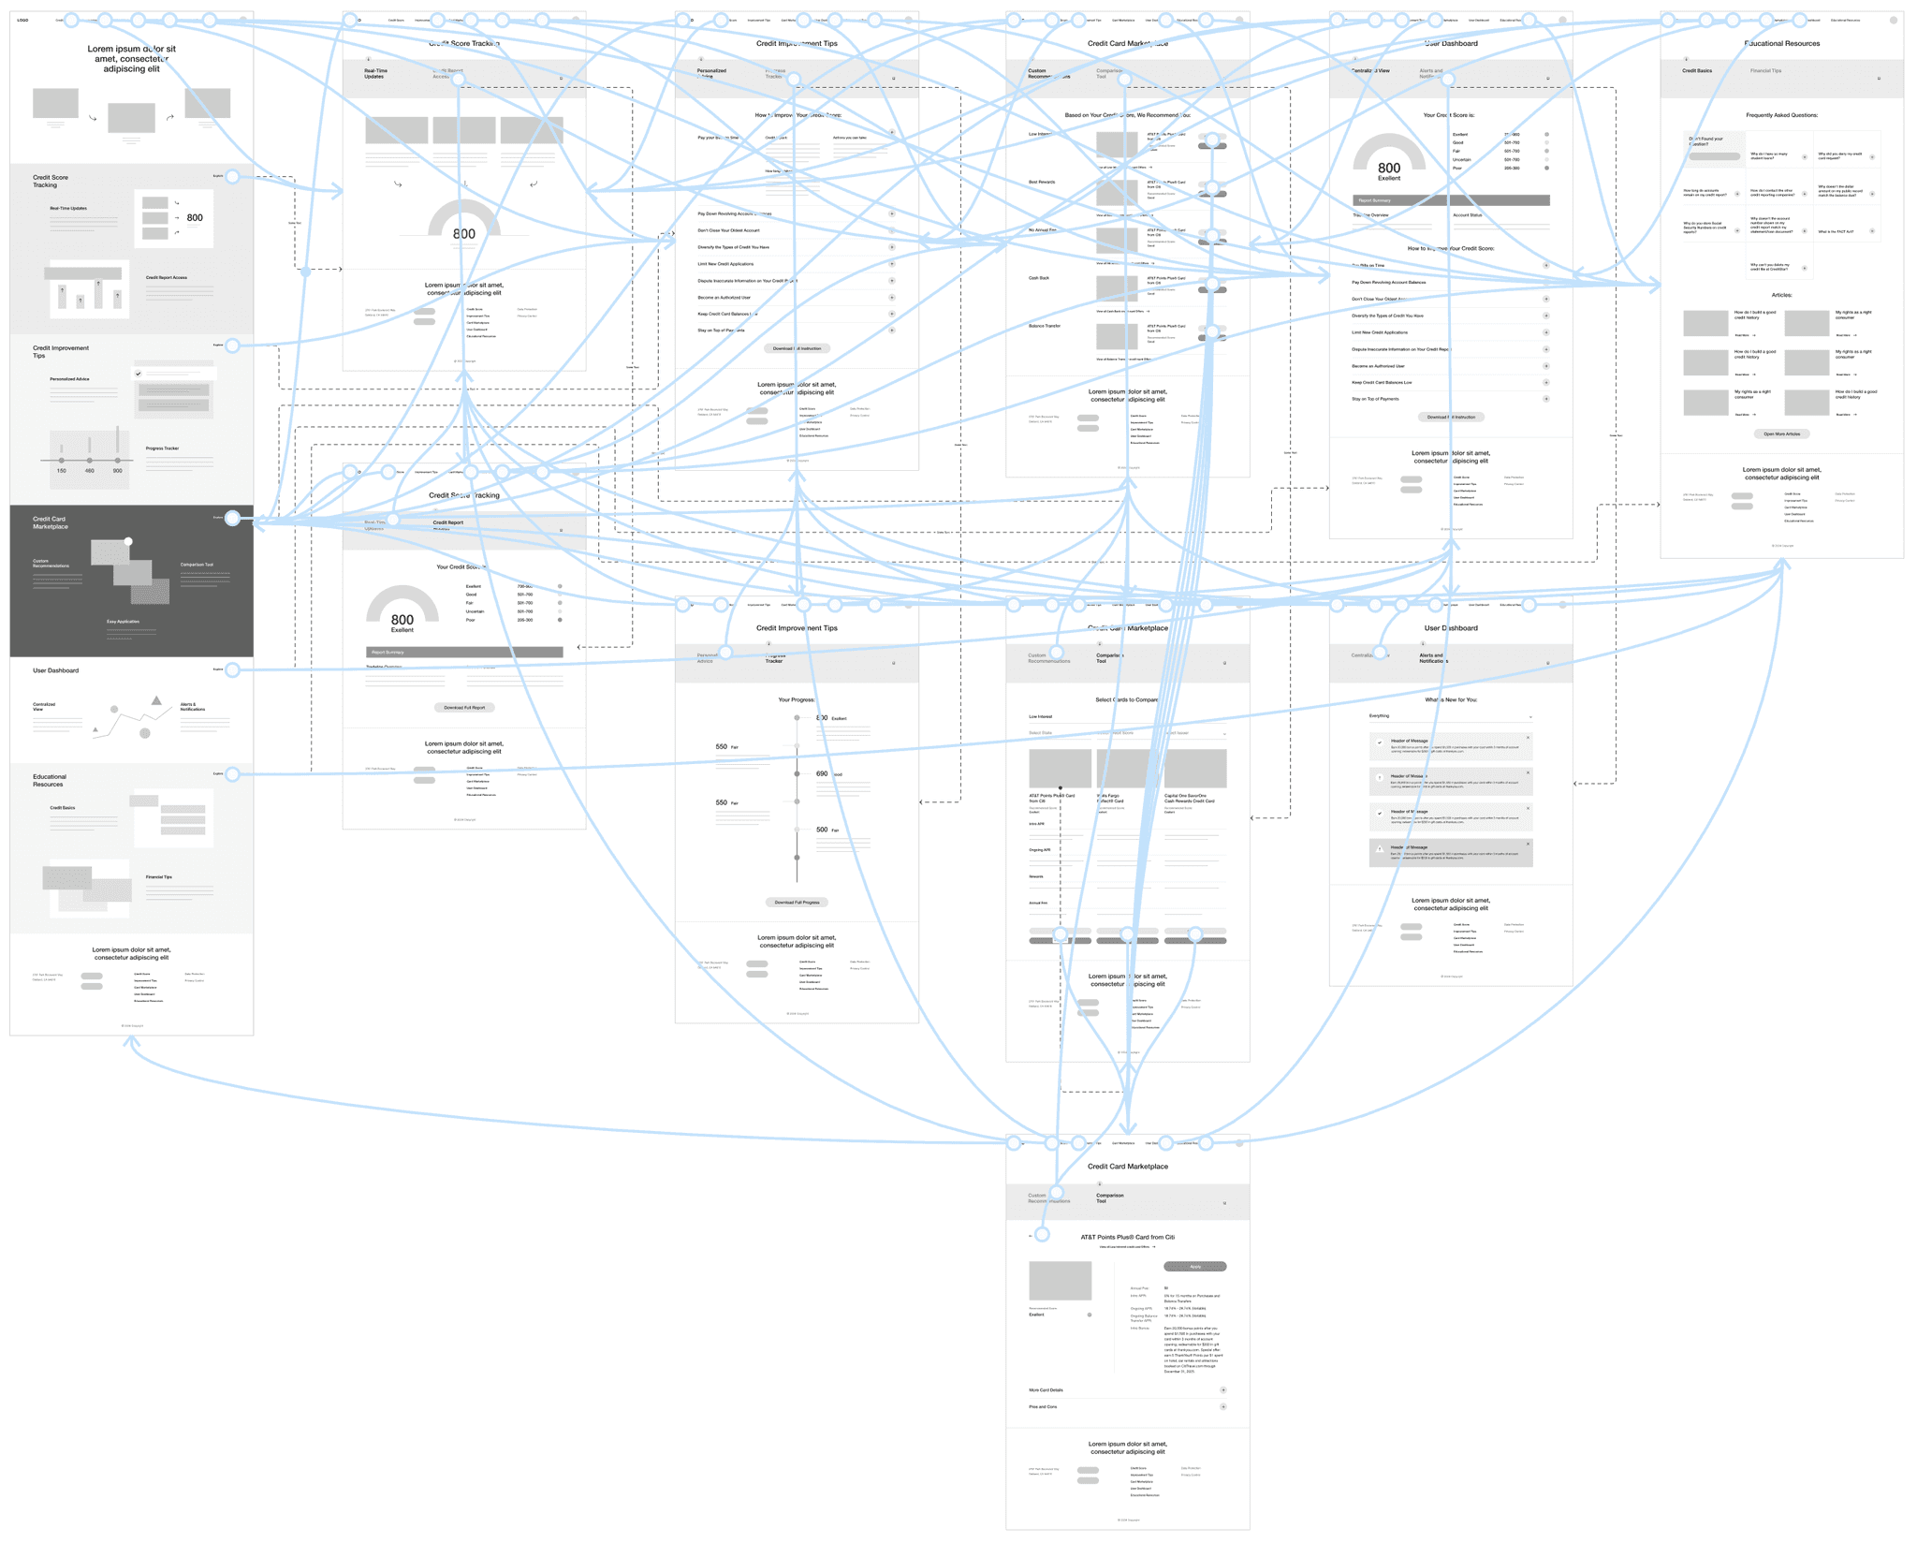The height and width of the screenshot is (1543, 1917).
Task: Expand 'Pros and Cons' on card detail page
Action: [x=1128, y=1406]
